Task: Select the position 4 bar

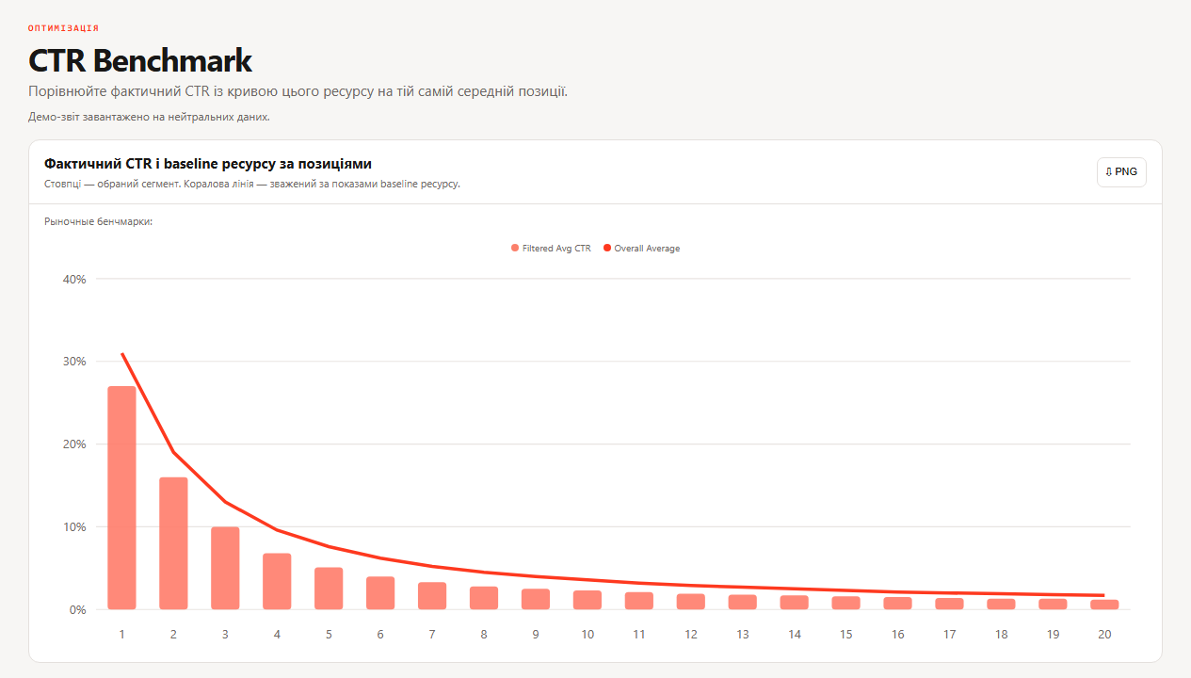Action: click(x=277, y=581)
